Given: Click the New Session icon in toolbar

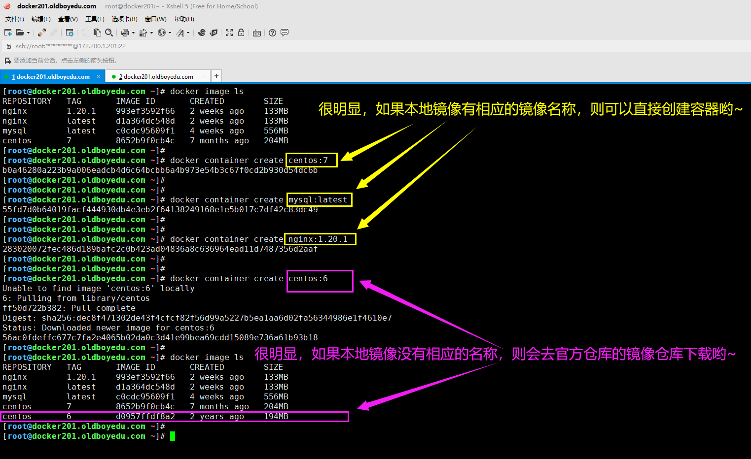Looking at the screenshot, I should pyautogui.click(x=8, y=33).
